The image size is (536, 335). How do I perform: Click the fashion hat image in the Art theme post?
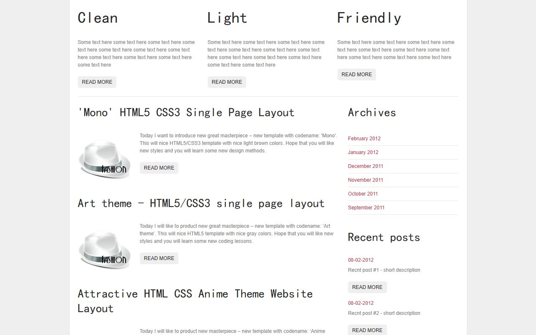point(105,250)
